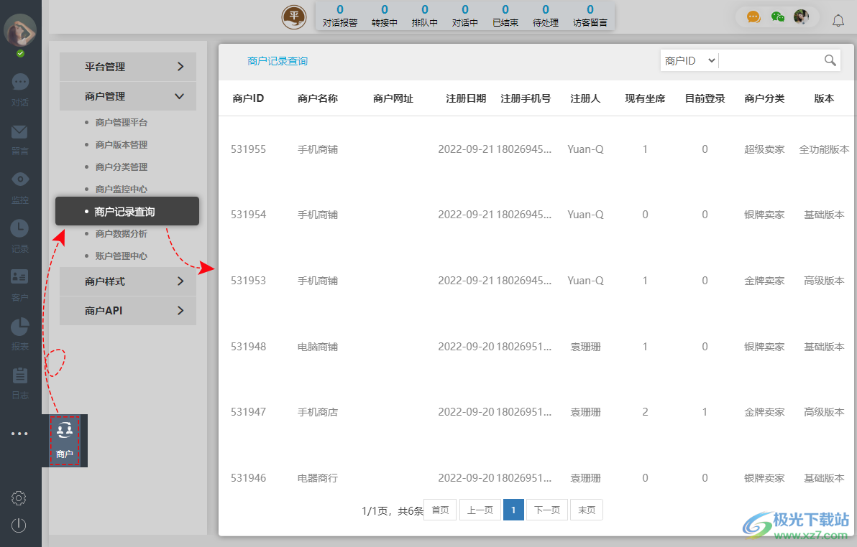Expand the 平台管理 menu section
Screen dimensions: 857x547
(127, 66)
